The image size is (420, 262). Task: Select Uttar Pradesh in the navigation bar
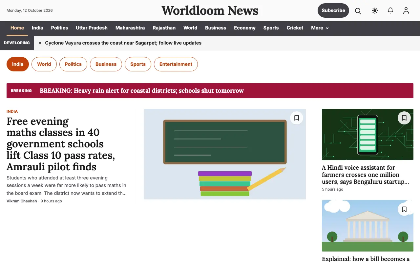[x=92, y=28]
